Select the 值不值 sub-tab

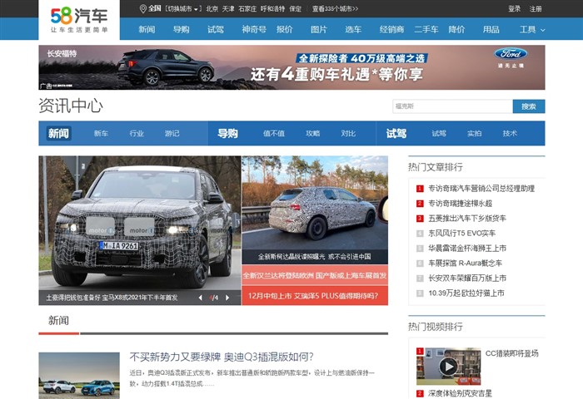point(274,133)
